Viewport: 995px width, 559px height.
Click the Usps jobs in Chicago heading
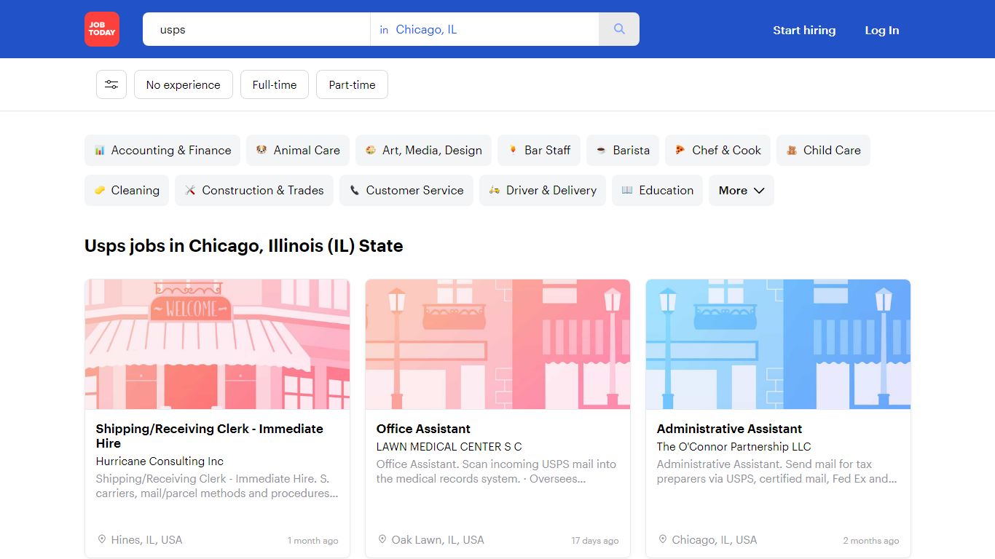244,246
